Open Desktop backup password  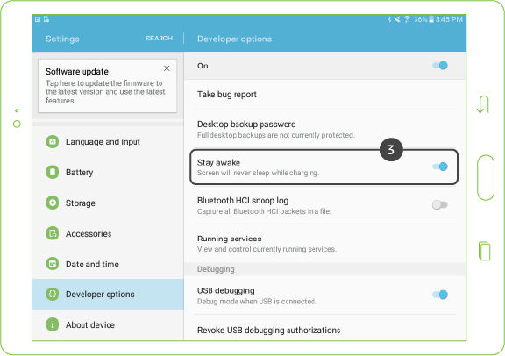tap(324, 129)
